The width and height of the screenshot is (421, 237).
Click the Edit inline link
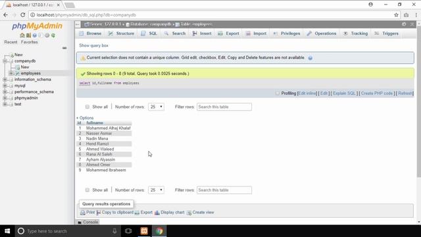(307, 93)
